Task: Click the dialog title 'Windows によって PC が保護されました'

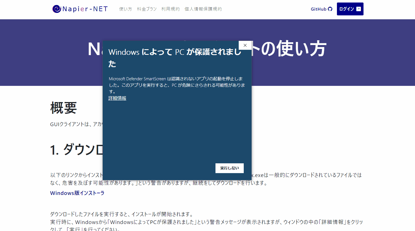Action: click(175, 58)
